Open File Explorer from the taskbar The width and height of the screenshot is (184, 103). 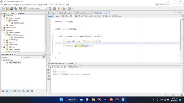tap(93, 100)
